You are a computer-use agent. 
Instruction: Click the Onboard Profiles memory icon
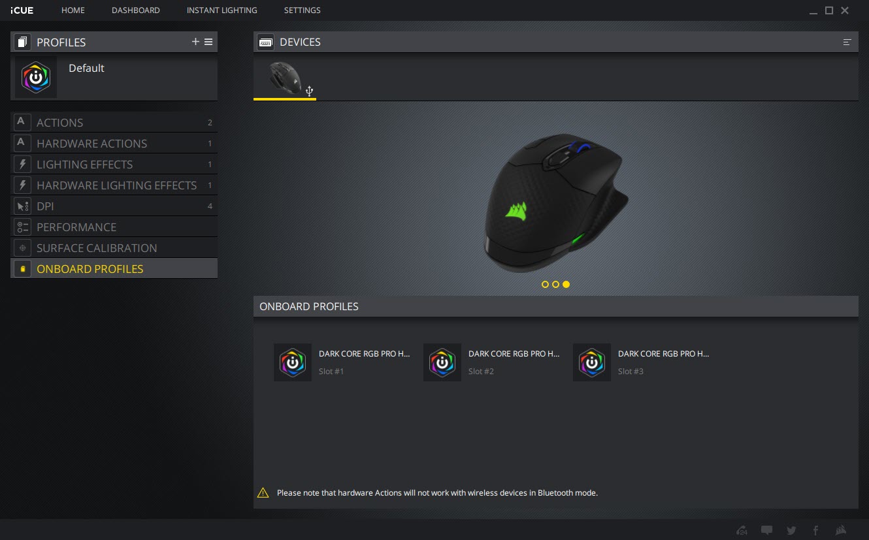point(22,268)
